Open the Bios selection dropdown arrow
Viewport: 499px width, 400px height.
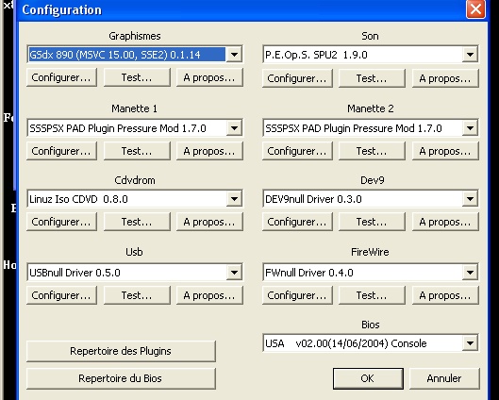[470, 343]
